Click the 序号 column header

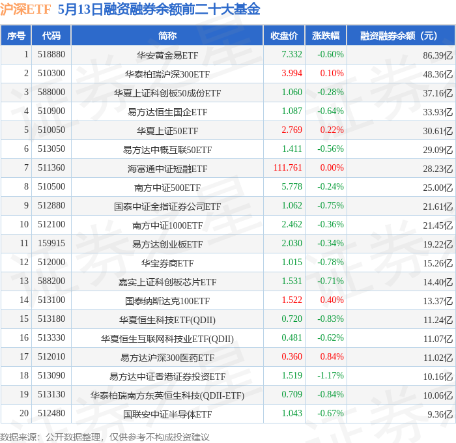click(x=16, y=35)
